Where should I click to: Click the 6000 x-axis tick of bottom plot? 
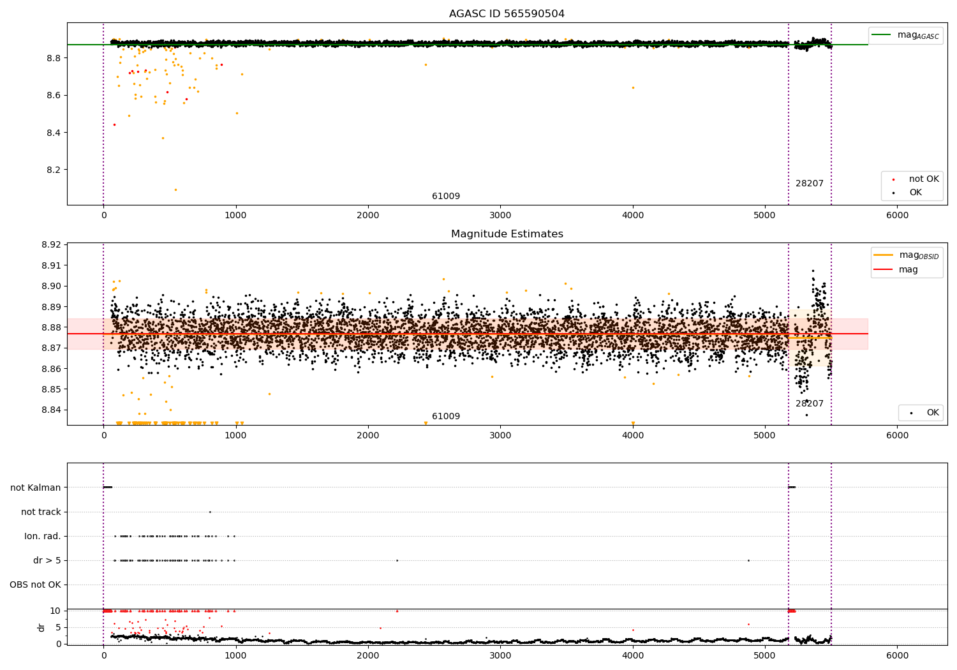(898, 656)
